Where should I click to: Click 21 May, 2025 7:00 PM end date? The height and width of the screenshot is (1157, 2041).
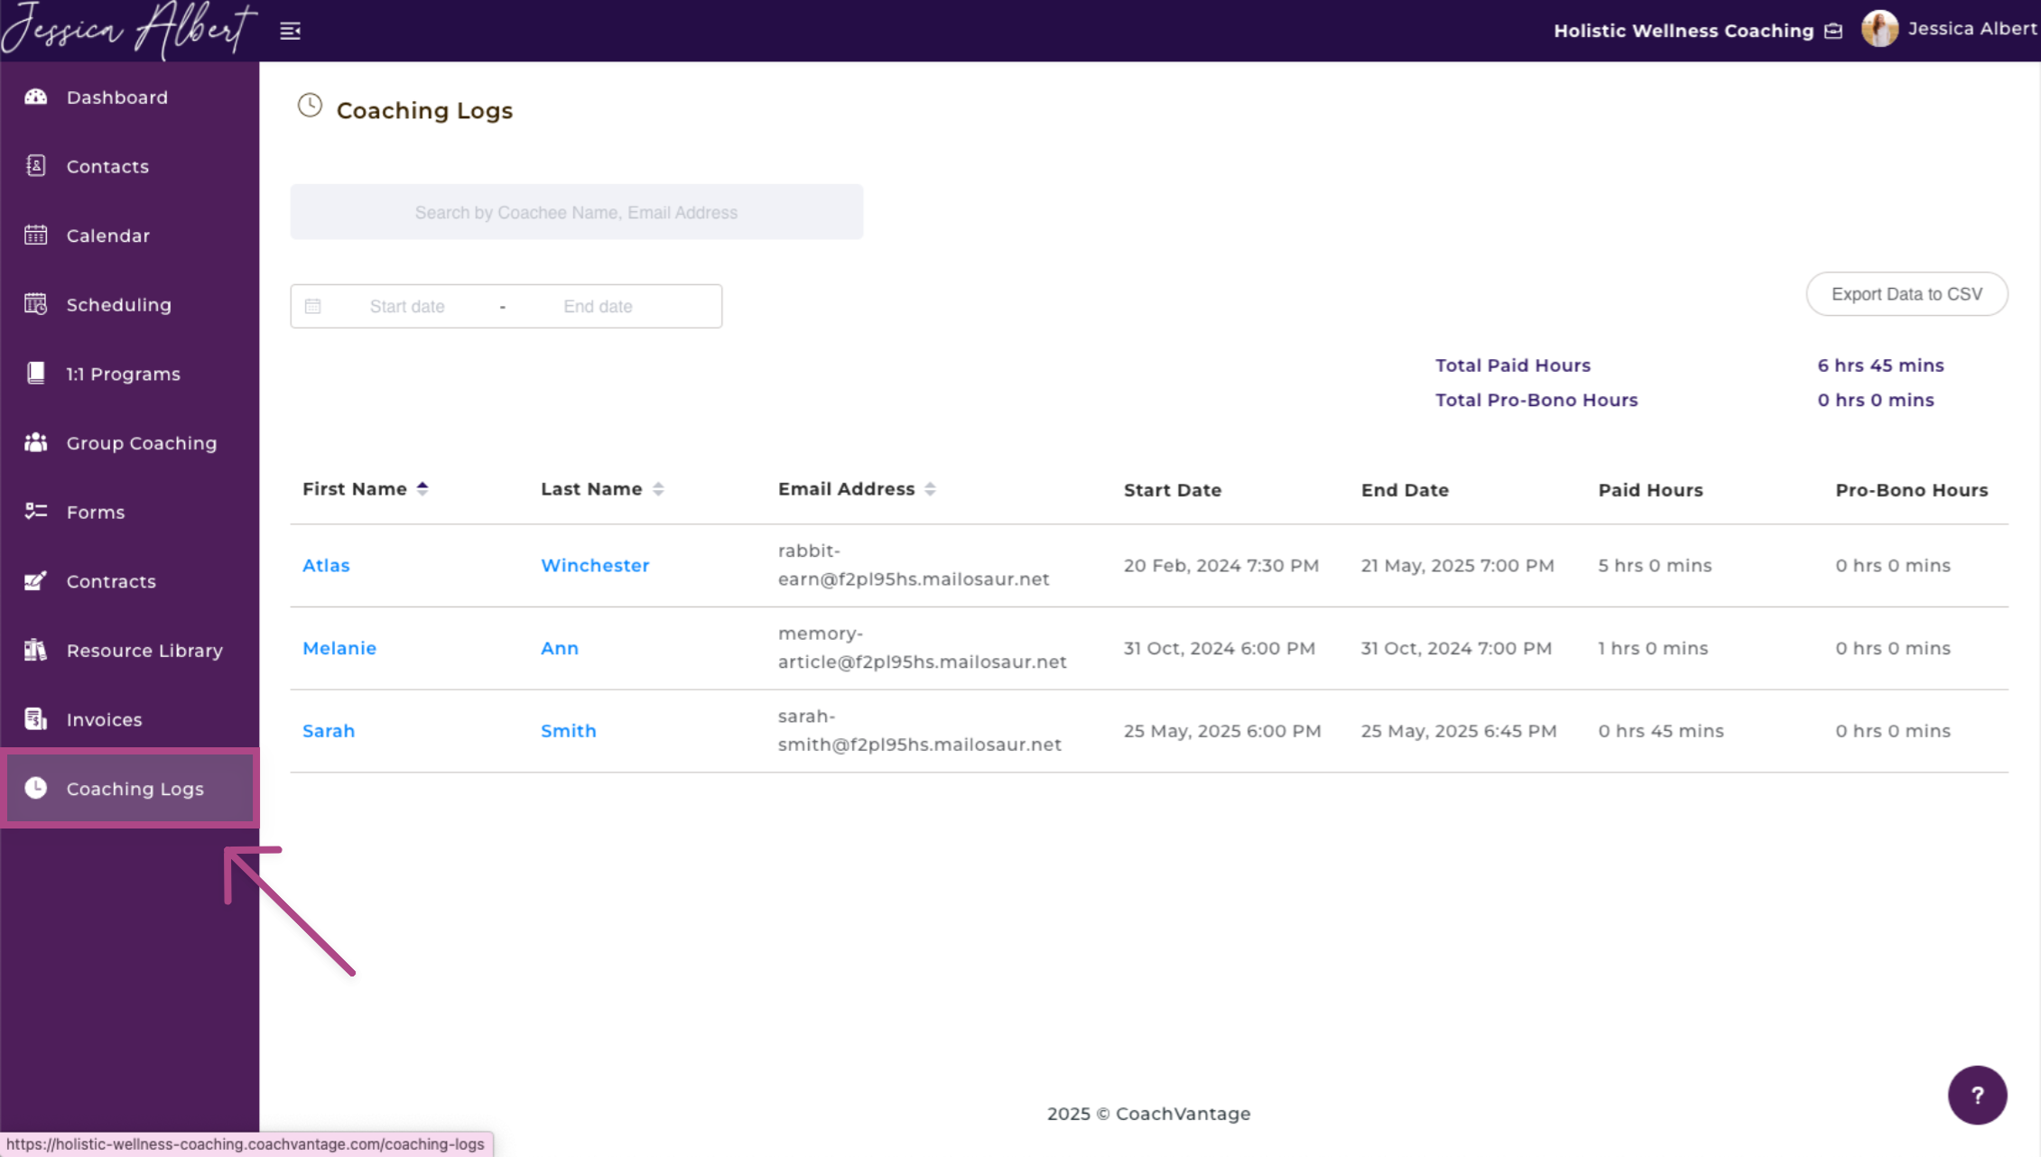point(1457,565)
